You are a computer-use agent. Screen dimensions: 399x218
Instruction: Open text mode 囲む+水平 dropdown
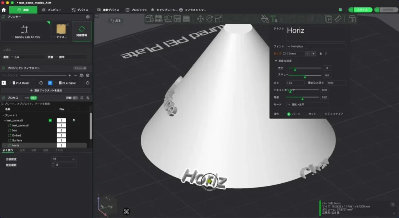pos(308,105)
